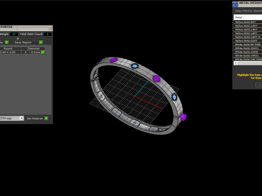Select Yellow Gold 18KY in metal list
The height and width of the screenshot is (196, 262).
(248, 33)
